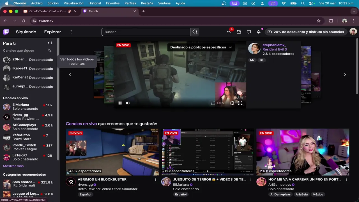Open the whispers chat bubble icon

pyautogui.click(x=249, y=32)
